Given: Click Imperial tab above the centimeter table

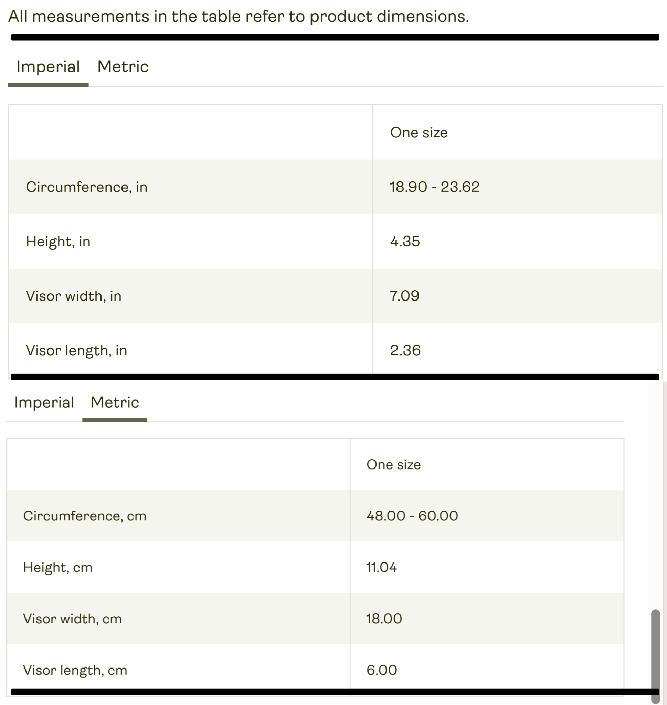Looking at the screenshot, I should pyautogui.click(x=44, y=402).
